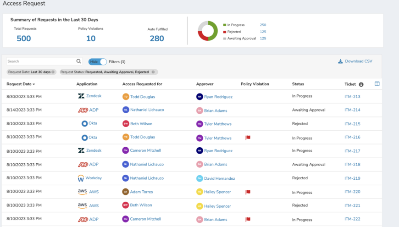This screenshot has height=227, width=399.
Task: Click the Status column header
Action: (298, 84)
